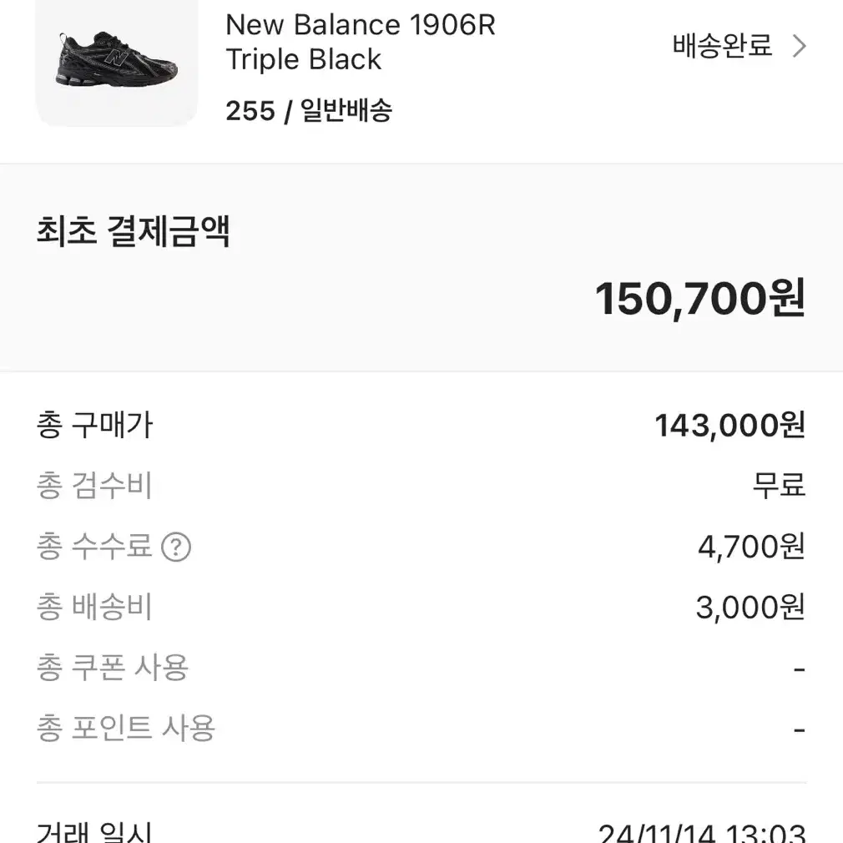Open the New Balance 1906R shoe thumbnail

[117, 63]
